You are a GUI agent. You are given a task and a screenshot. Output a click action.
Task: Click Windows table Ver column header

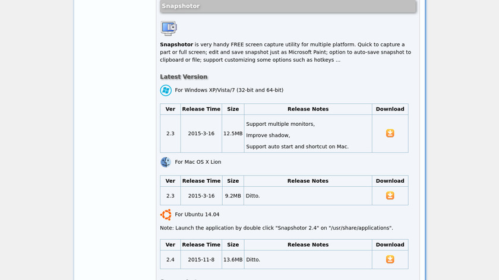170,109
